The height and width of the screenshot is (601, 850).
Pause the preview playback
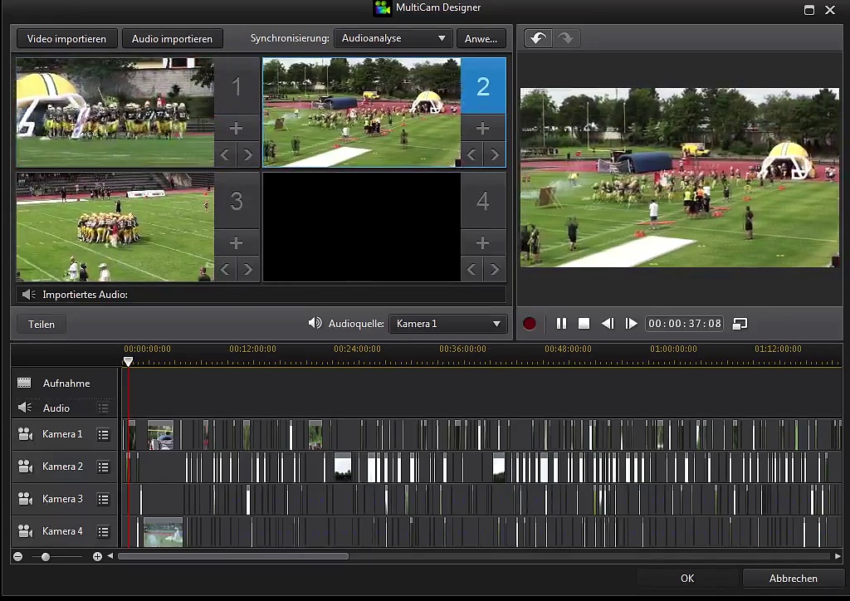(561, 324)
